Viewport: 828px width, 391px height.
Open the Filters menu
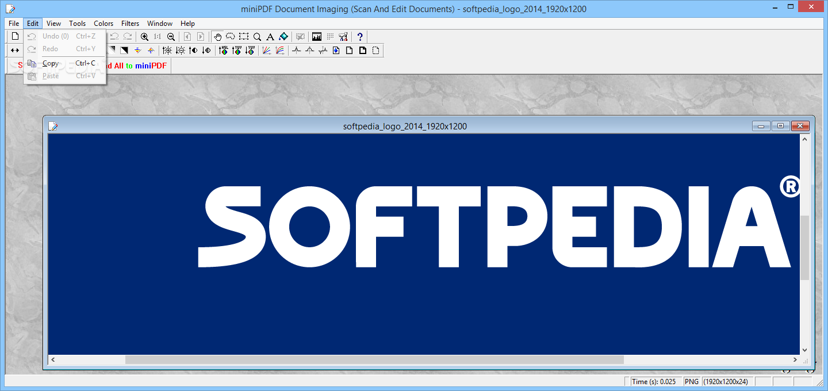(130, 24)
